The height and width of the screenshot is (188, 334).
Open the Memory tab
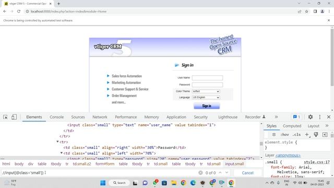151,117
